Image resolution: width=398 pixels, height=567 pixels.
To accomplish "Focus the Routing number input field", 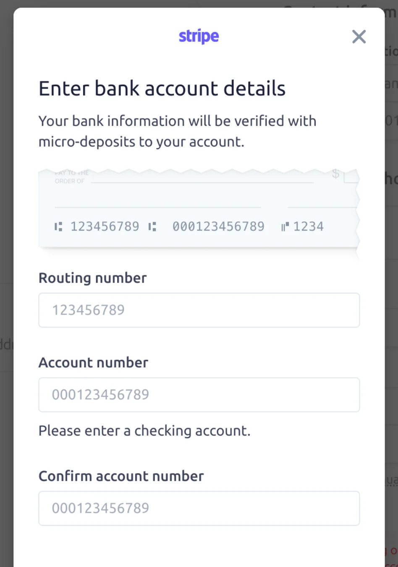I will 199,310.
